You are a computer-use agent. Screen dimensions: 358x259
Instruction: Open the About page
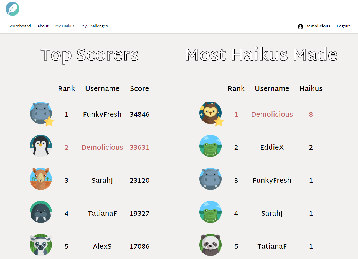[43, 26]
